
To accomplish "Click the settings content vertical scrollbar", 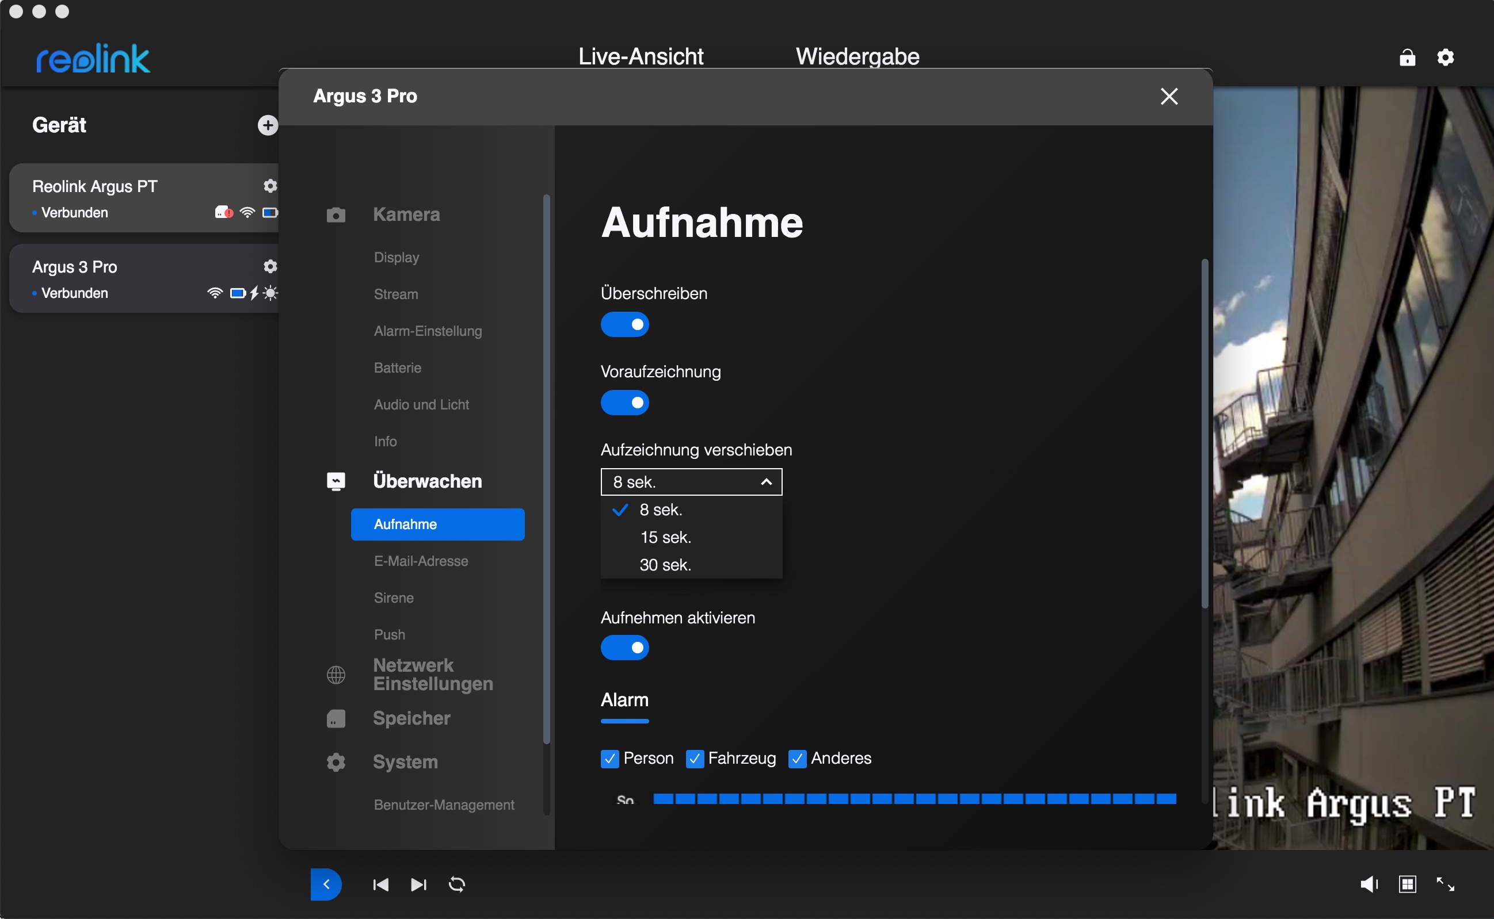I will pos(1204,434).
